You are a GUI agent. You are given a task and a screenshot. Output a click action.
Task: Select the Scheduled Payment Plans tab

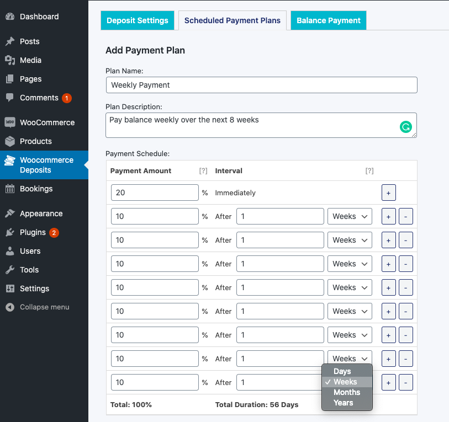tap(232, 20)
